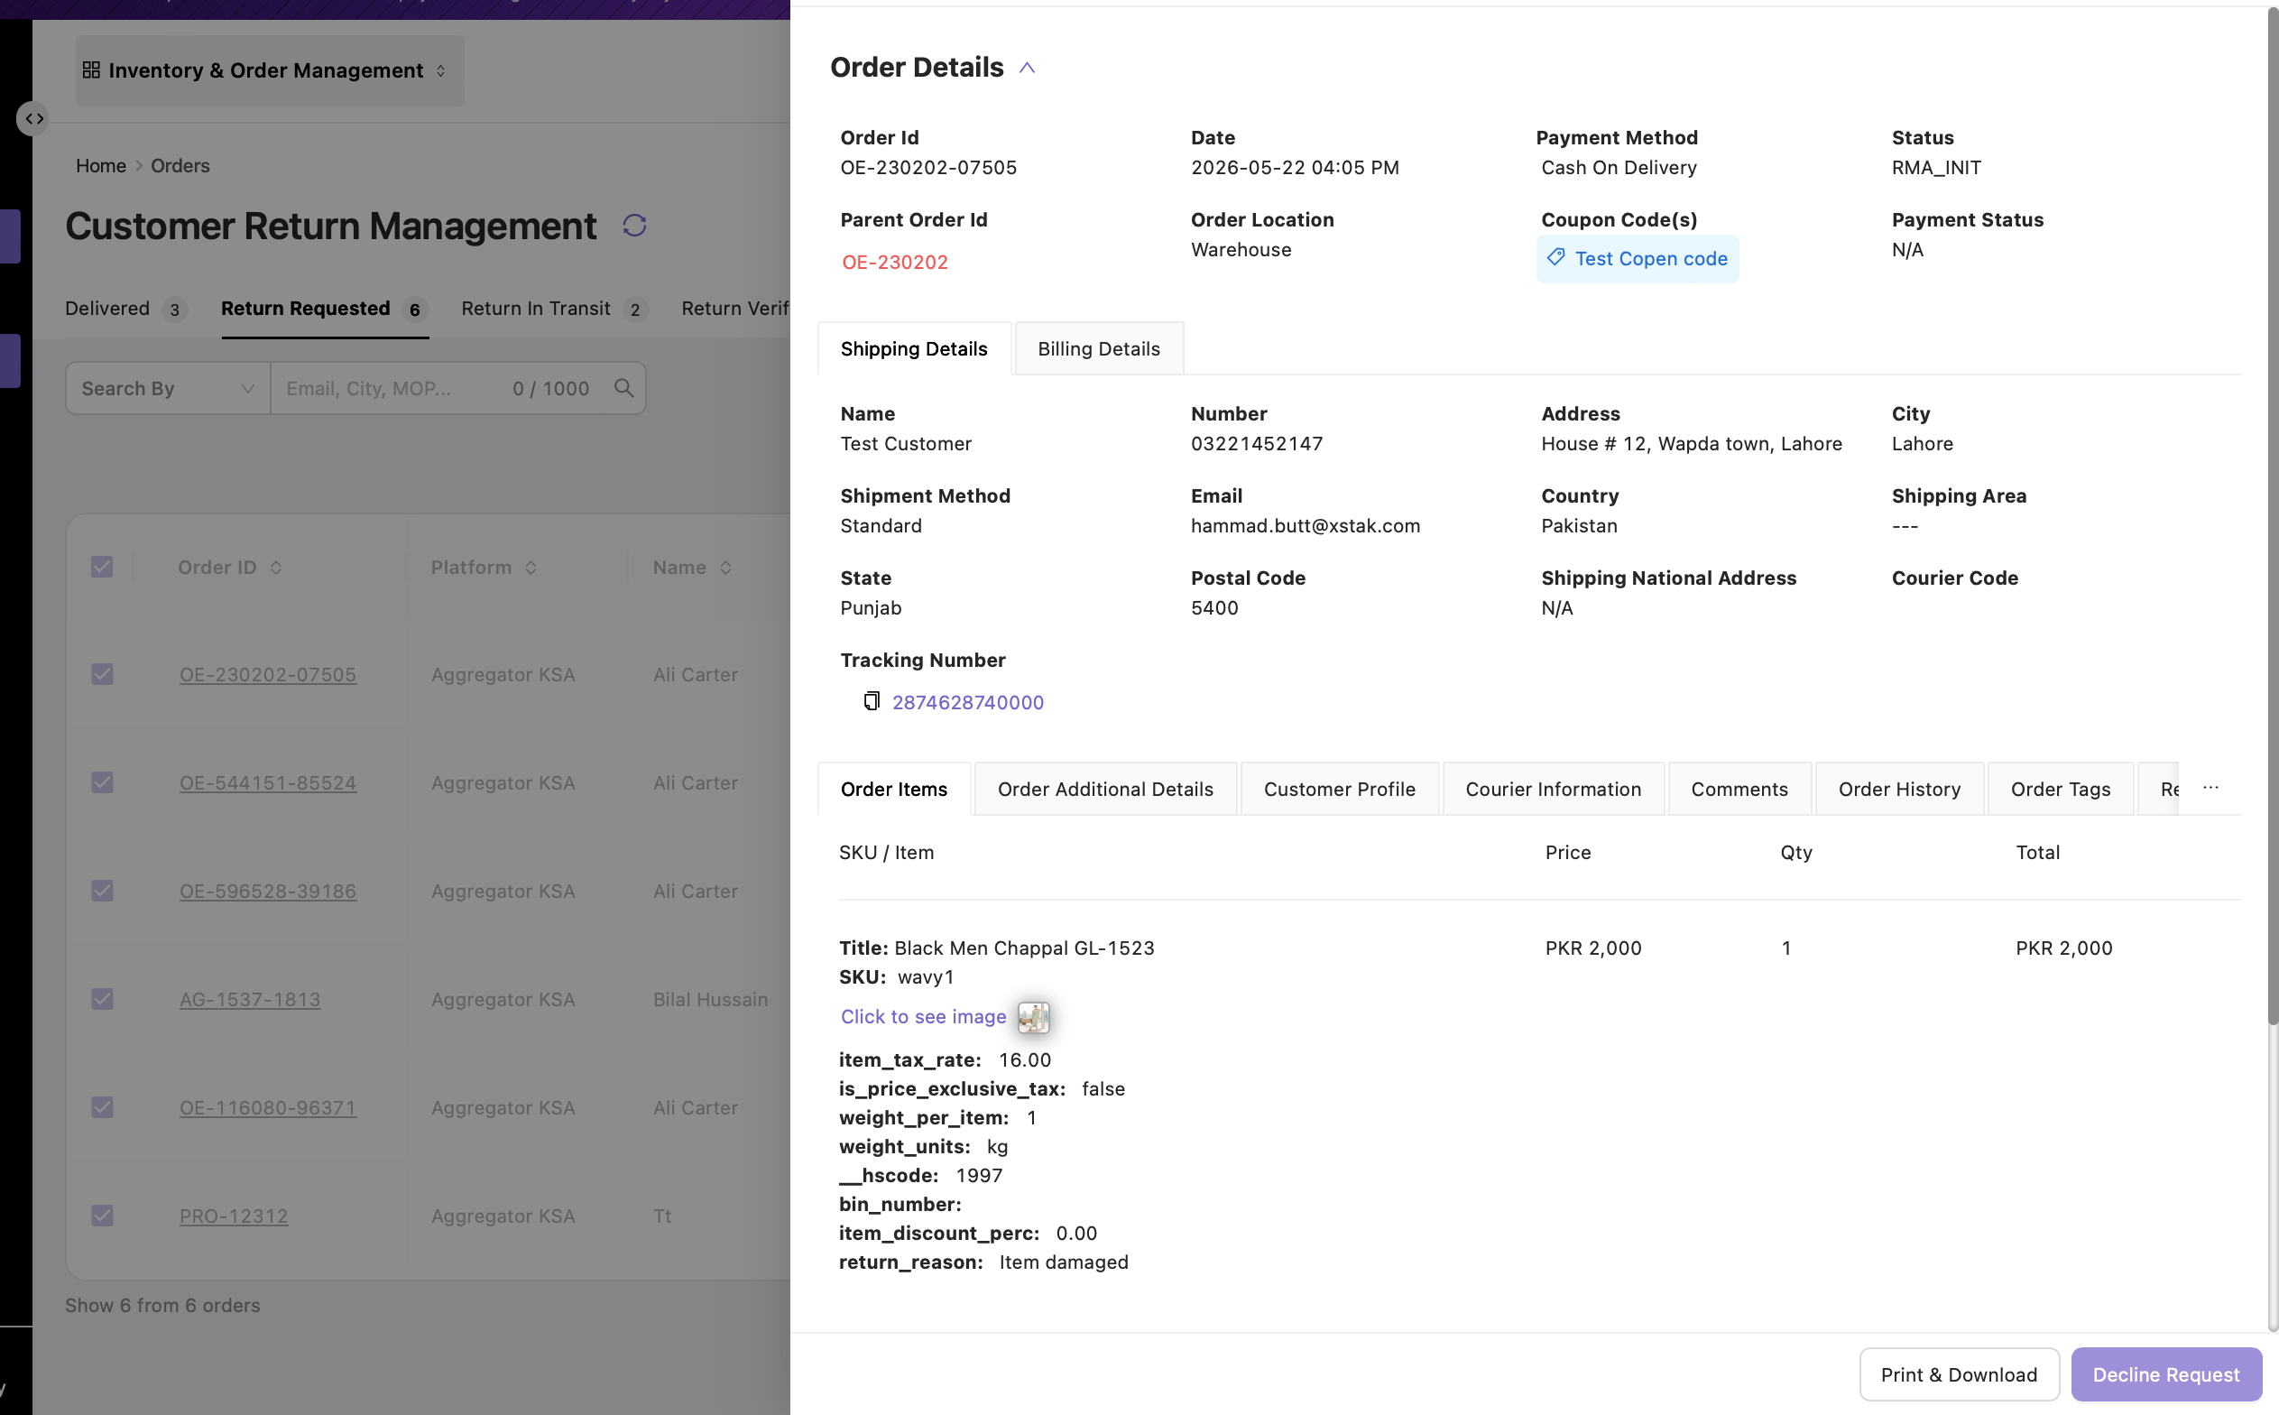Image resolution: width=2279 pixels, height=1415 pixels.
Task: Click the search magnifier icon
Action: click(623, 387)
